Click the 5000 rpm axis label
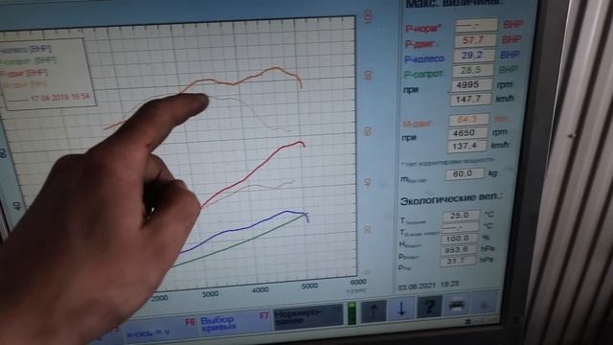 coord(309,287)
